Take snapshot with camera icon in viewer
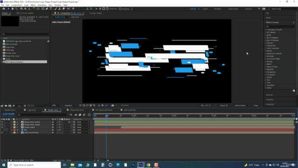 click(113, 105)
